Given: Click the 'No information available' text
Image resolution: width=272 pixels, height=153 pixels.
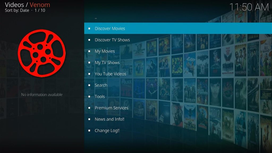Looking at the screenshot, I should pyautogui.click(x=42, y=95).
